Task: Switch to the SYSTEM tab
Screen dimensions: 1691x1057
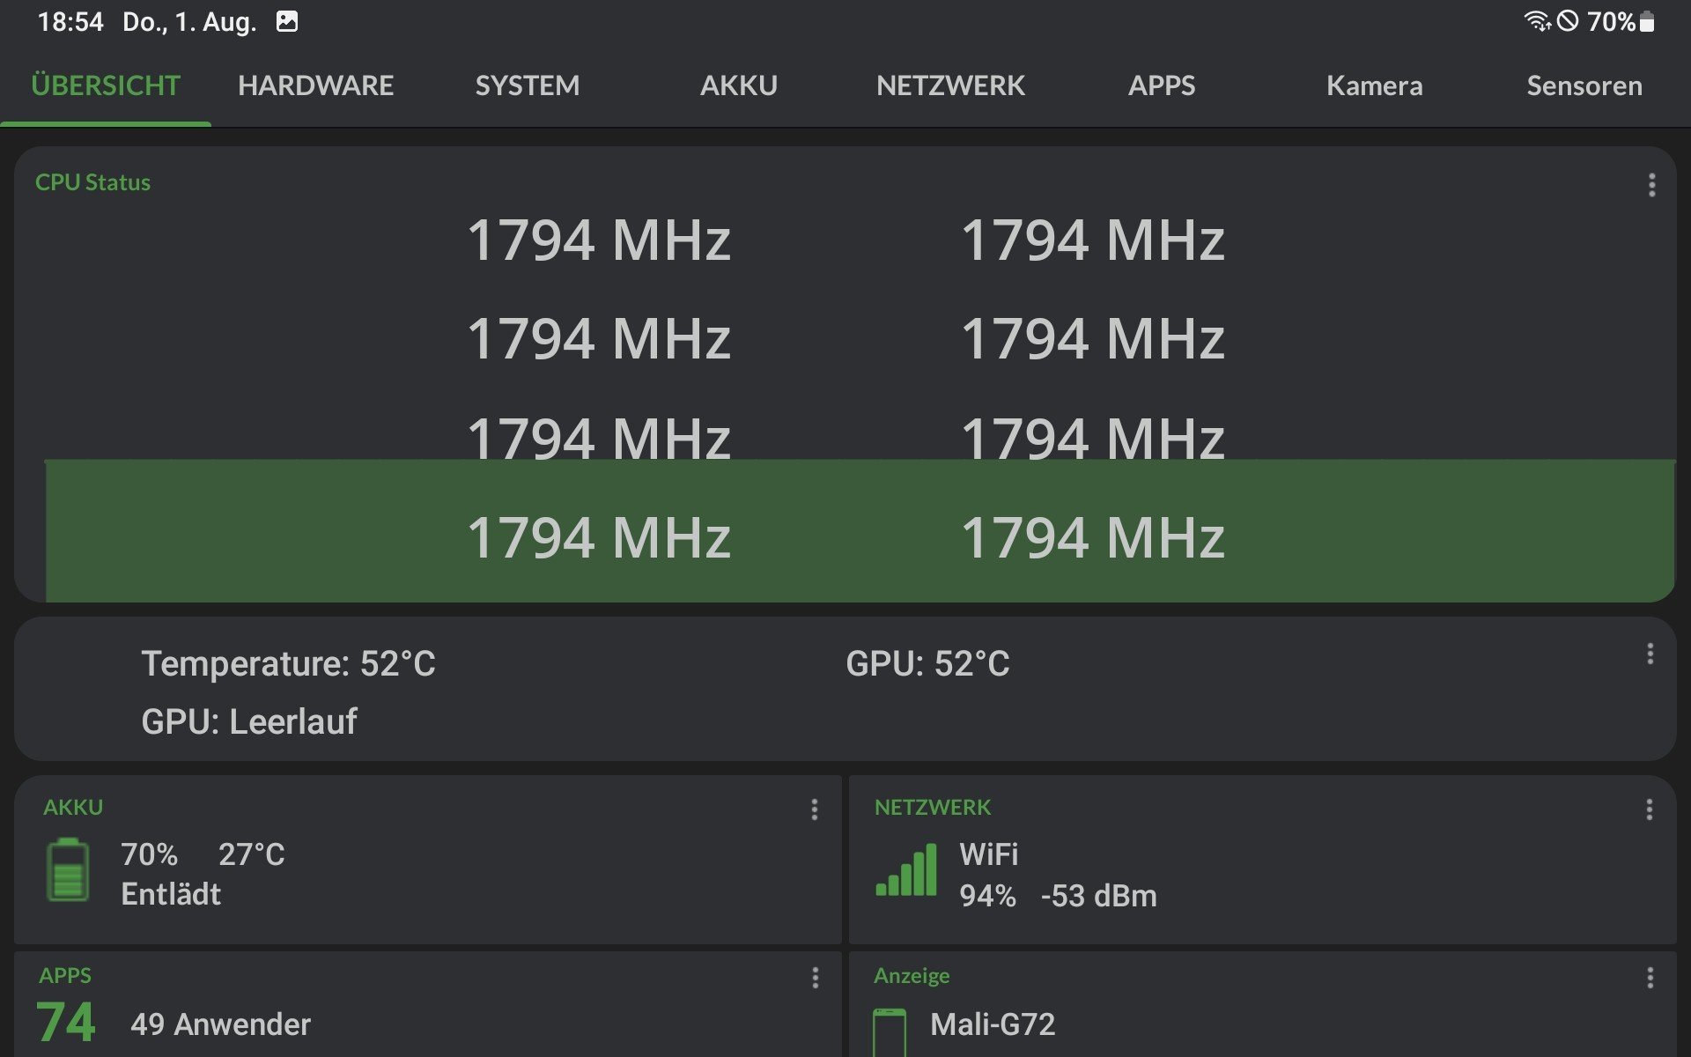Action: pyautogui.click(x=527, y=85)
